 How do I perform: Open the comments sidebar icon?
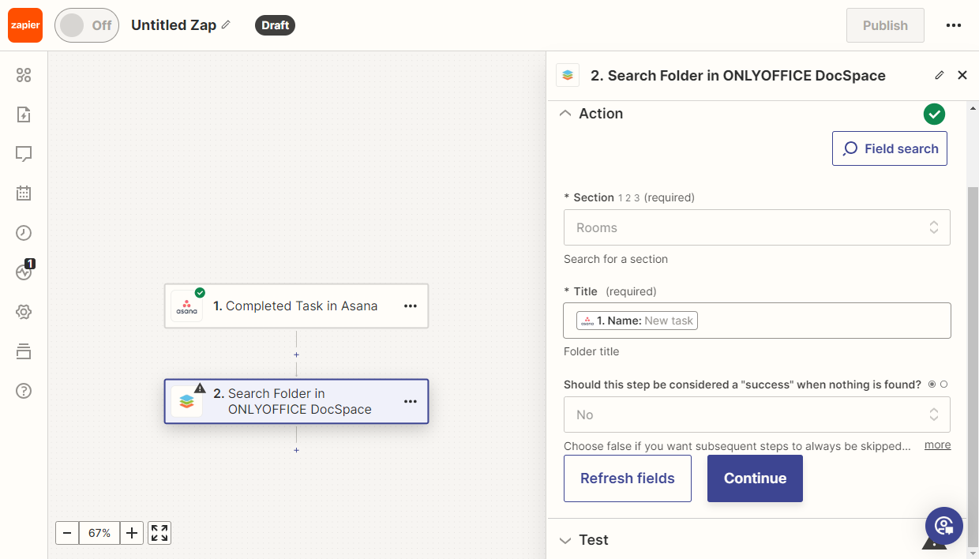click(x=24, y=154)
